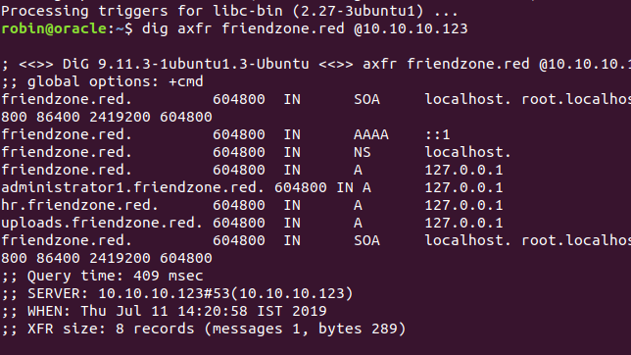This screenshot has height=355, width=631.
Task: Click the Processing triggers for libc-bin line
Action: tap(229, 11)
